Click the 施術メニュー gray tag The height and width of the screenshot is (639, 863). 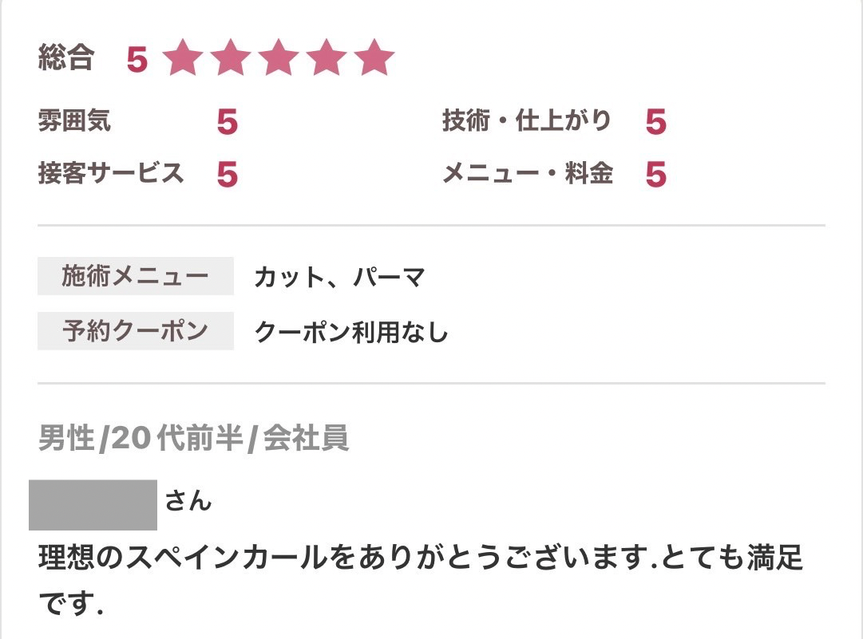136,276
